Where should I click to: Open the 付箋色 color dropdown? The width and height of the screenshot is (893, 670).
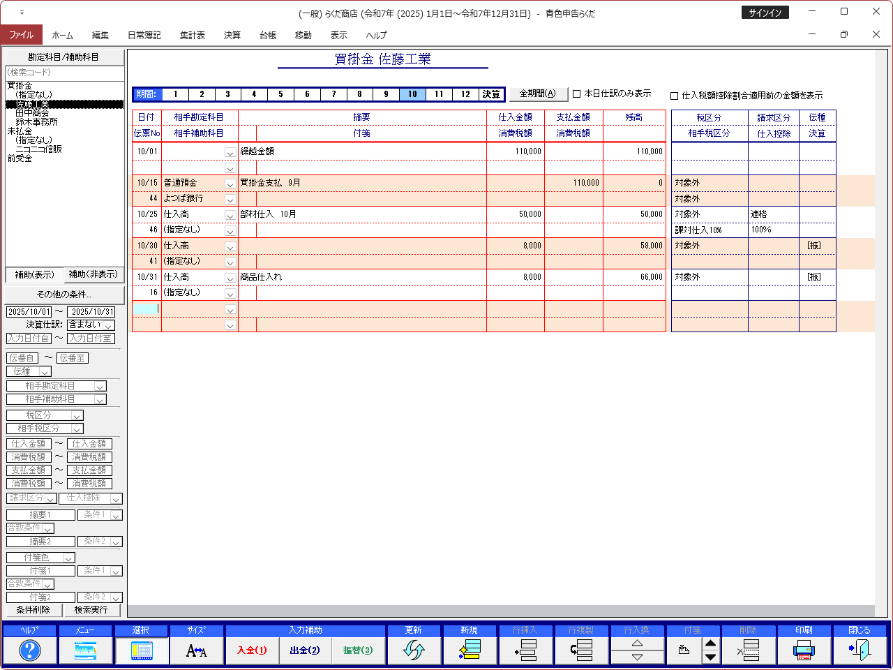tap(68, 558)
